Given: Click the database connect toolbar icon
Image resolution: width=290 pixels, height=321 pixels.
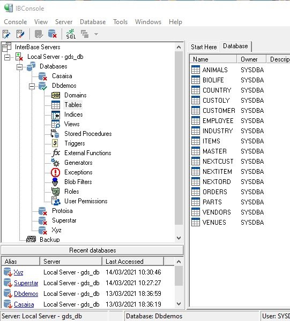Looking at the screenshot, I should pyautogui.click(x=39, y=34).
